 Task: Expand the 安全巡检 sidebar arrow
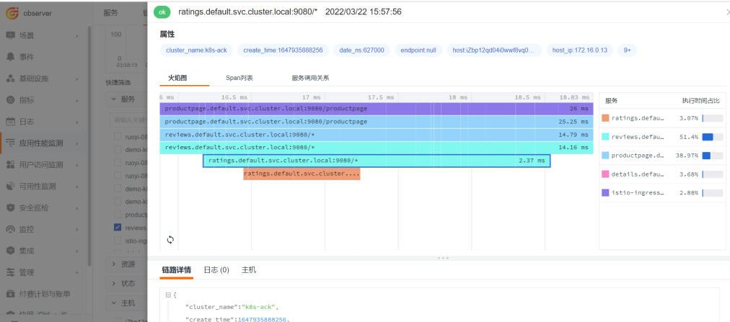pos(78,207)
